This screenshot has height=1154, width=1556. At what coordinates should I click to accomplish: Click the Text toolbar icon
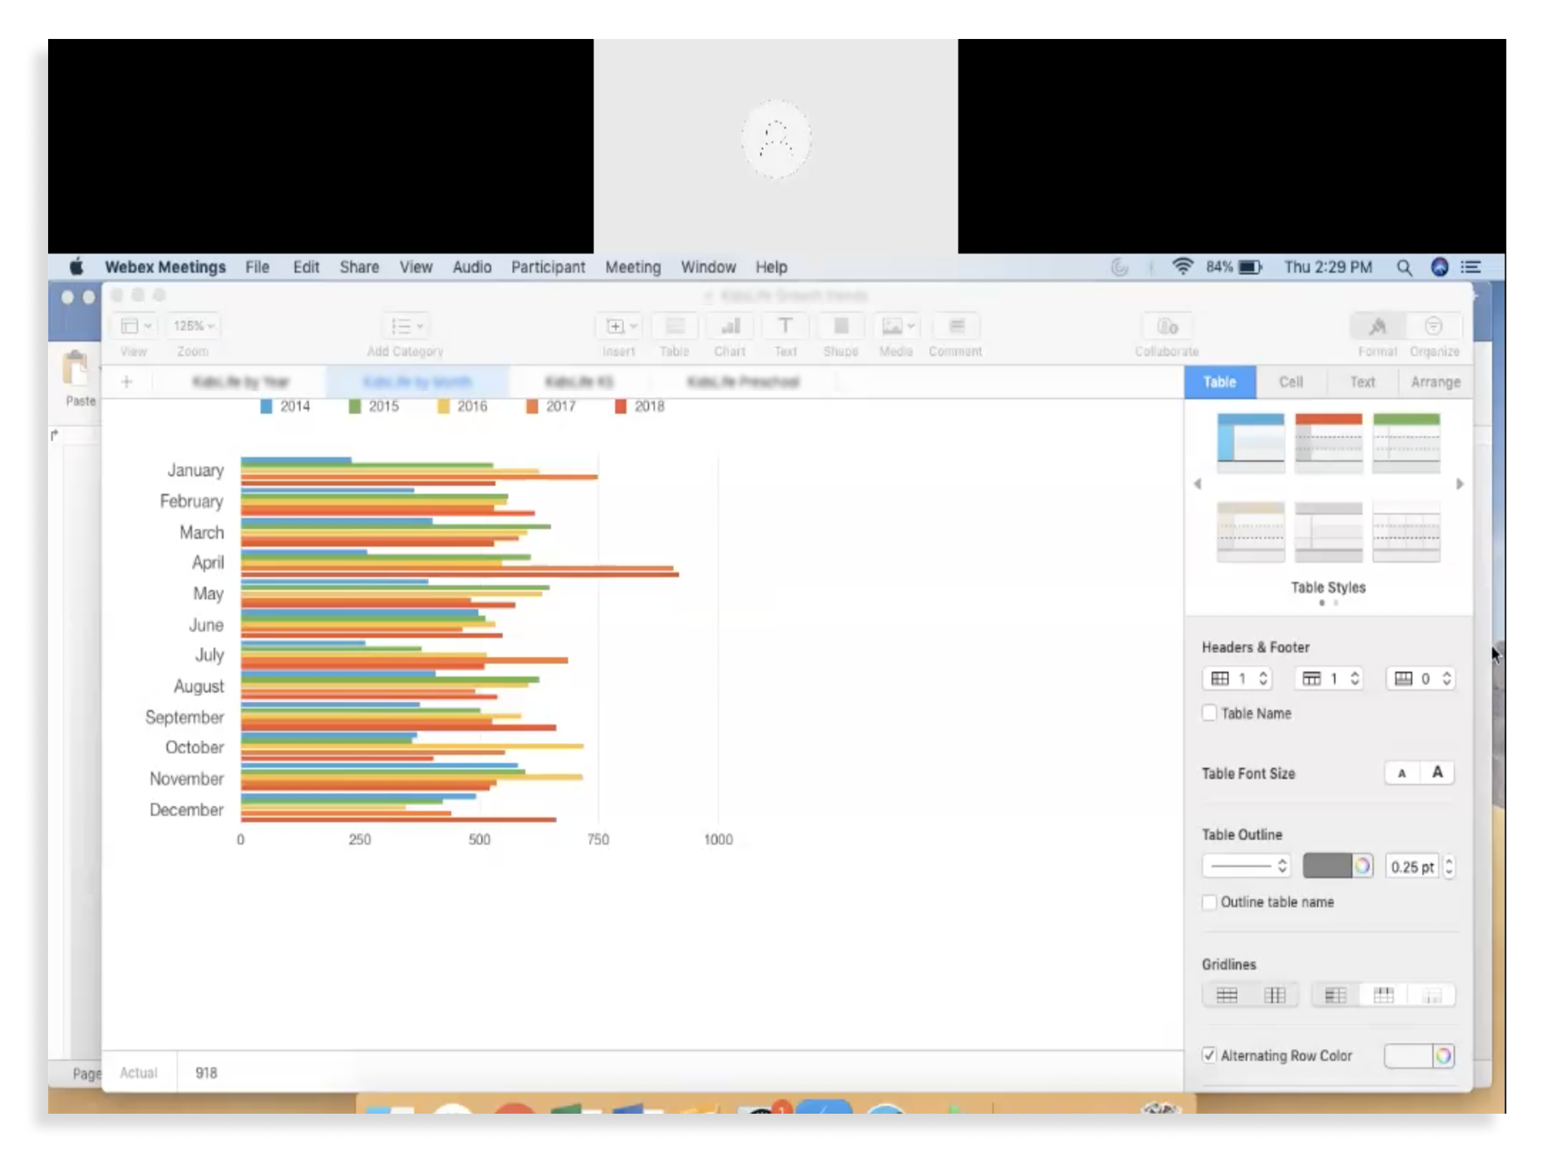pos(784,327)
